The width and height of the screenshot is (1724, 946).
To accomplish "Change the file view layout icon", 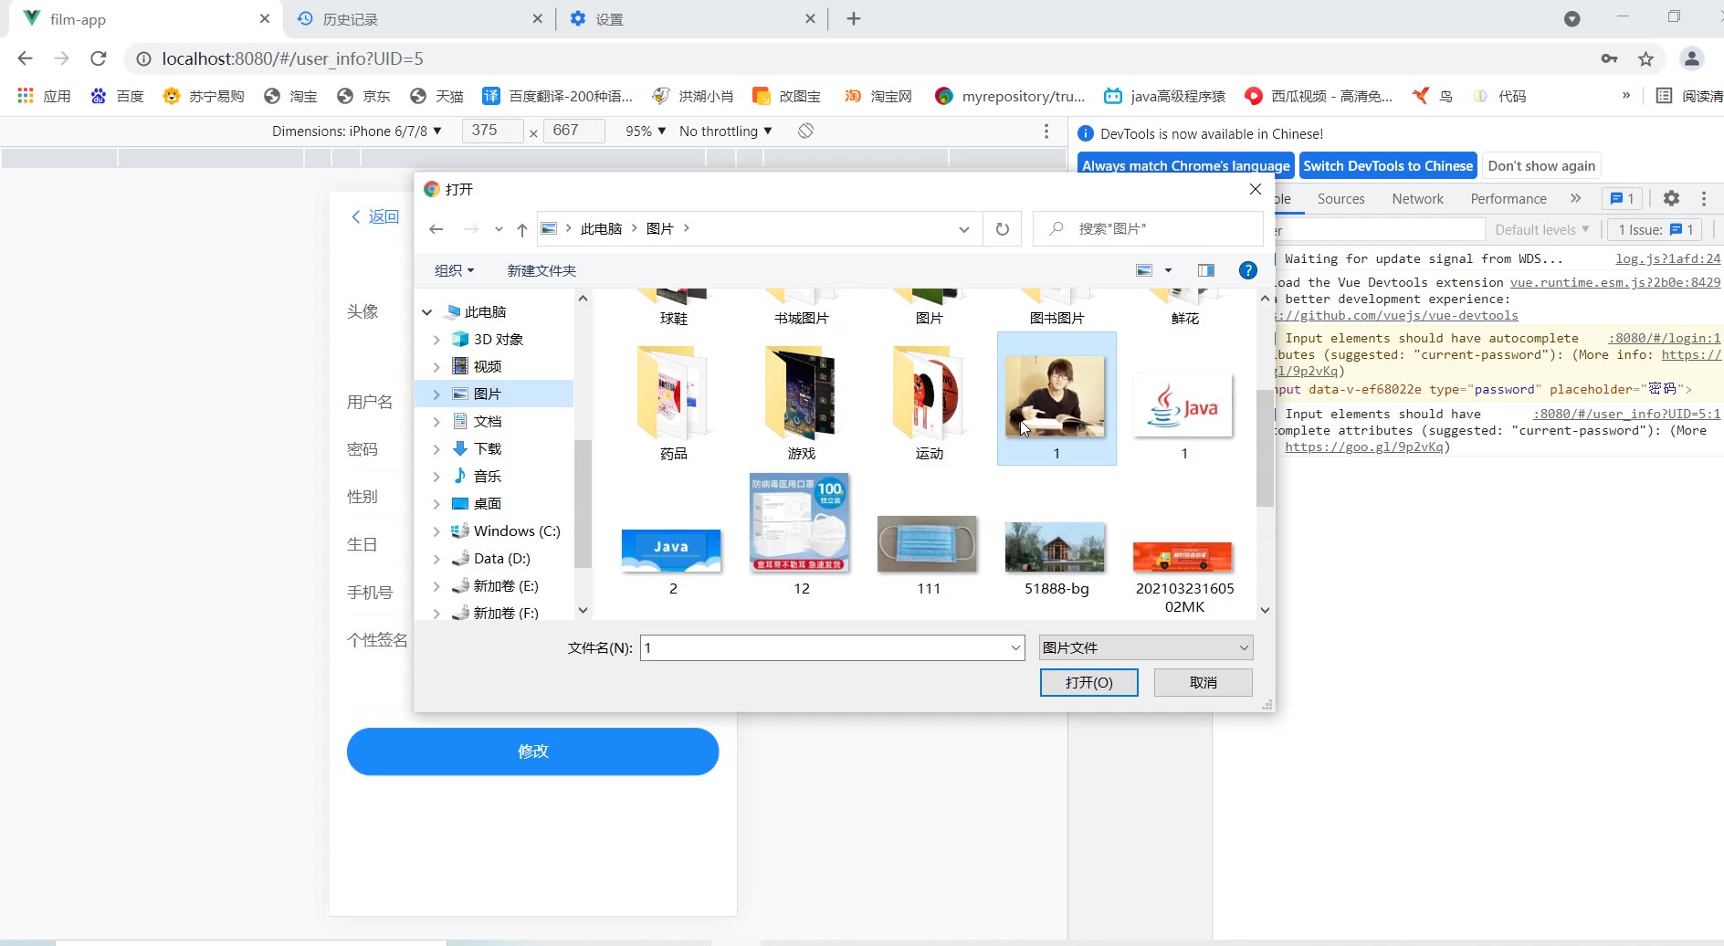I will tap(1144, 270).
